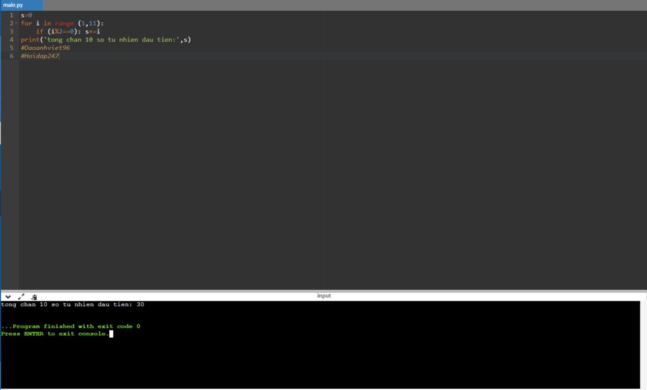Click '...Program finished with exit code 0' message

(x=71, y=326)
